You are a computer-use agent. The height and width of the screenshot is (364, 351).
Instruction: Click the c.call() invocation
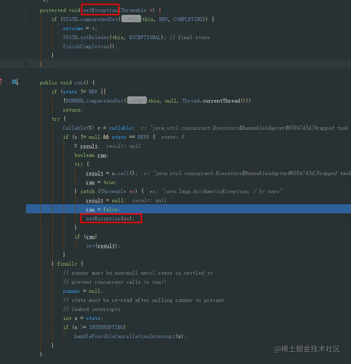124,173
